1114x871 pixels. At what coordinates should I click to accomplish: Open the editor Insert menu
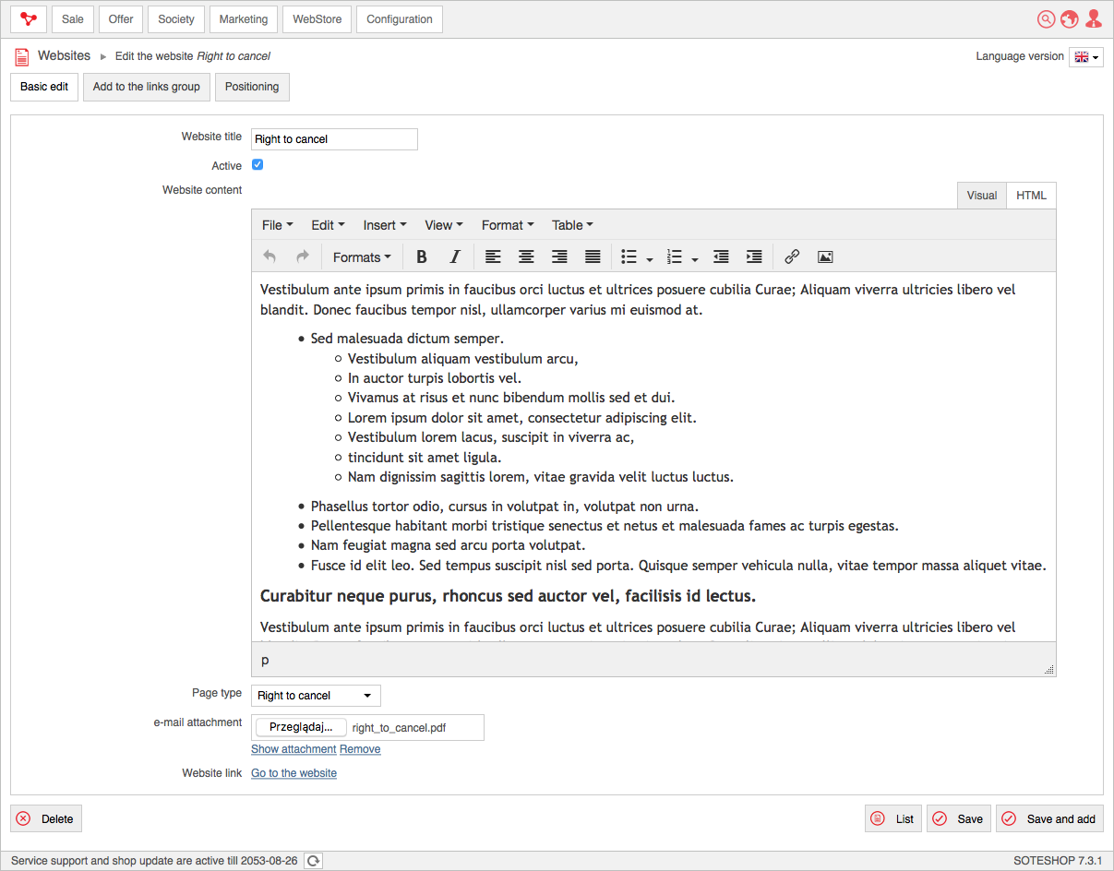point(385,225)
